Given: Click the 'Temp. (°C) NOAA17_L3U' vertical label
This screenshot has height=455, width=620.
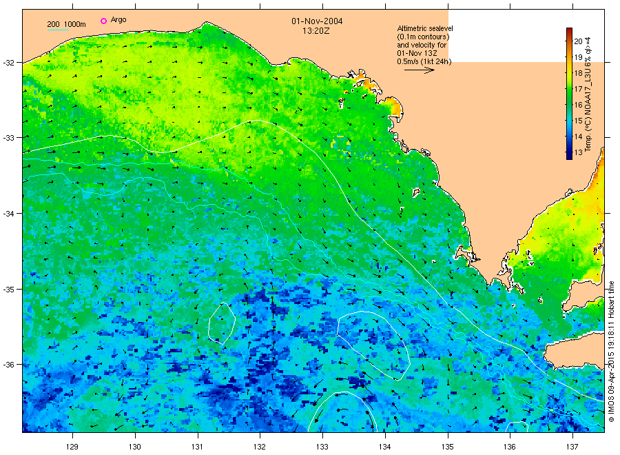Looking at the screenshot, I should pyautogui.click(x=588, y=94).
